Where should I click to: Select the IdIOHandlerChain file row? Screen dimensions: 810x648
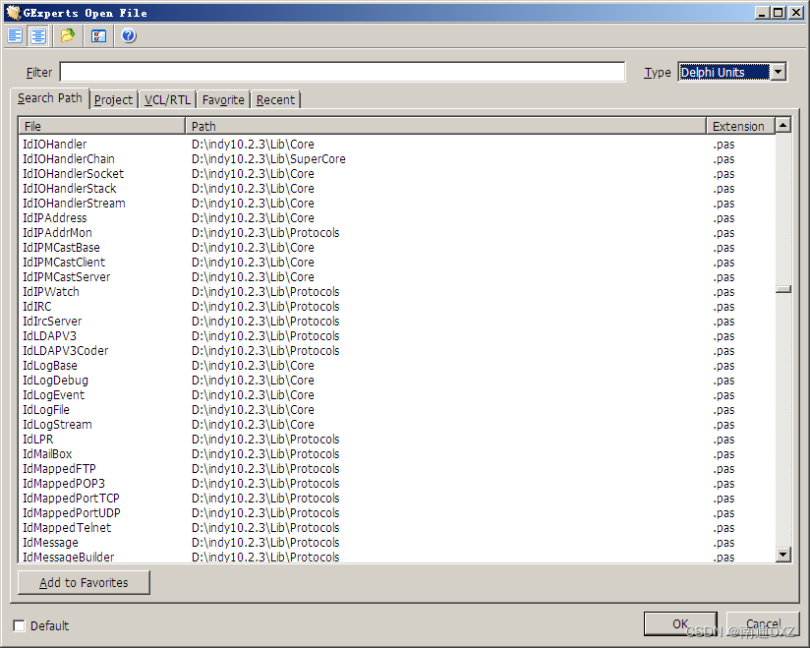coord(397,159)
